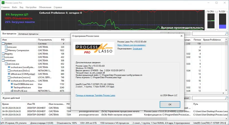Click the smss.exe process icon
The width and height of the screenshot is (229, 125).
point(6,47)
